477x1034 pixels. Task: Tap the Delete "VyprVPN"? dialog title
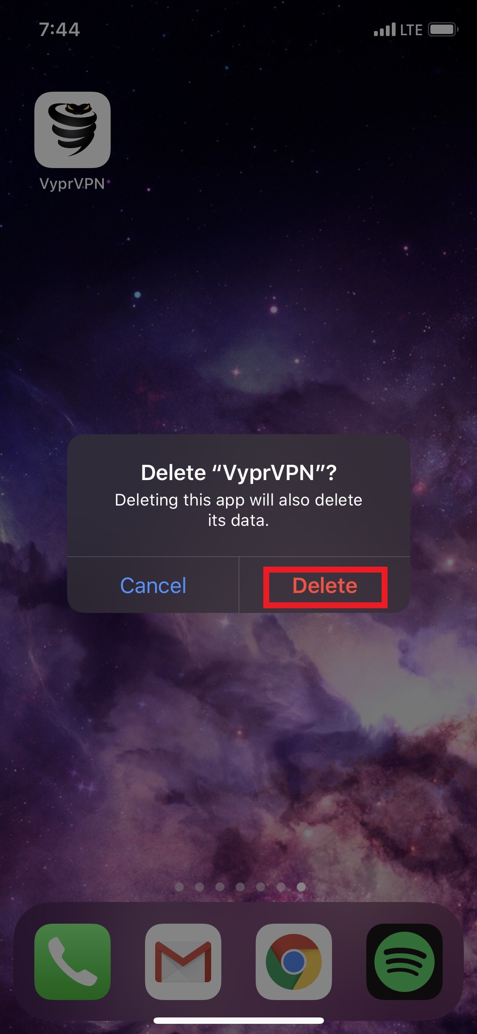[x=239, y=473]
